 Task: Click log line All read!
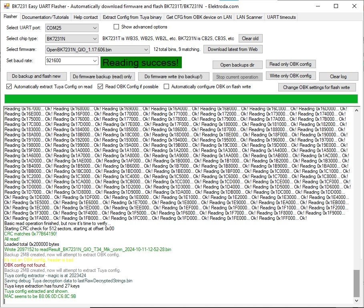tap(12, 239)
